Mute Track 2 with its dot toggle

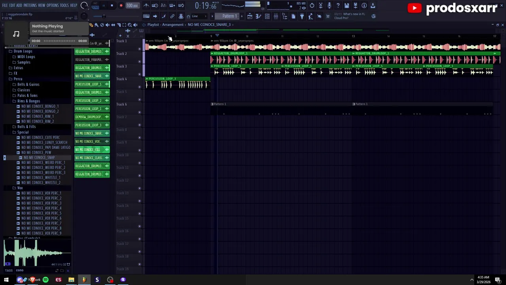tap(139, 61)
